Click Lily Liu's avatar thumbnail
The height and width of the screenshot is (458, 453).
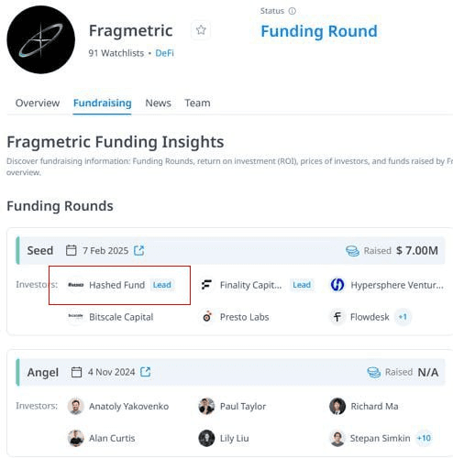pos(206,438)
